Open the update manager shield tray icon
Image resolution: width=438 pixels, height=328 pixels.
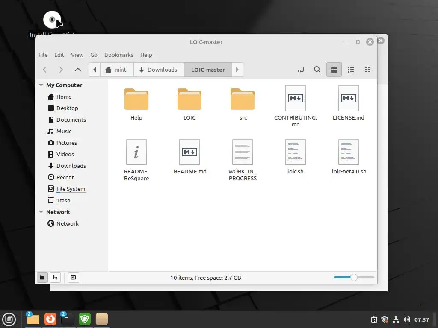coord(385,319)
